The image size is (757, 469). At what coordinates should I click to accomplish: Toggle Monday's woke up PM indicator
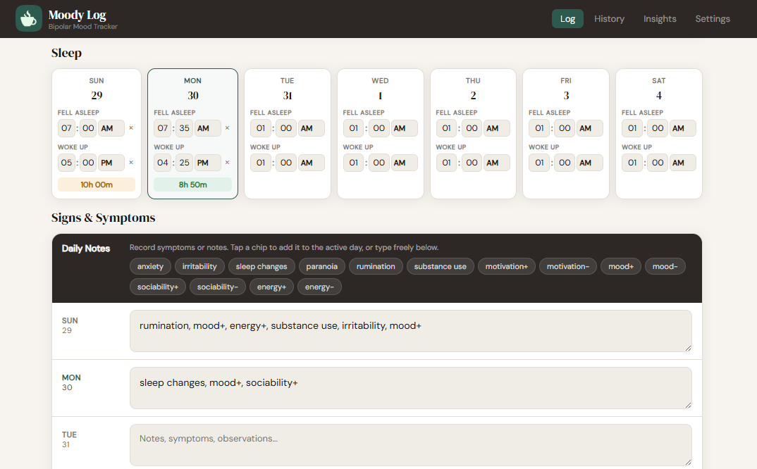pos(207,163)
